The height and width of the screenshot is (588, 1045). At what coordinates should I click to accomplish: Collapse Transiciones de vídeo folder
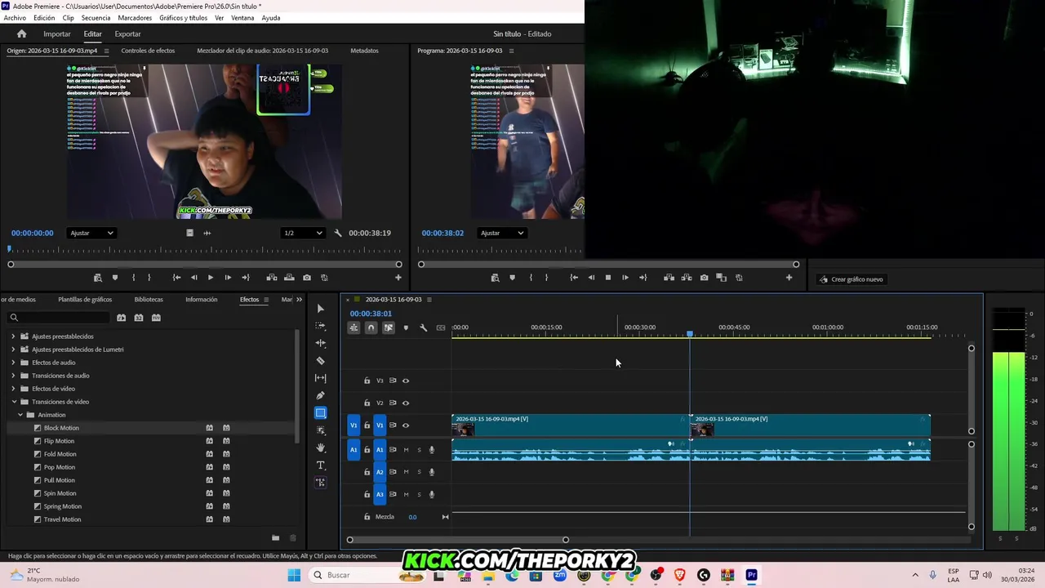(x=13, y=402)
